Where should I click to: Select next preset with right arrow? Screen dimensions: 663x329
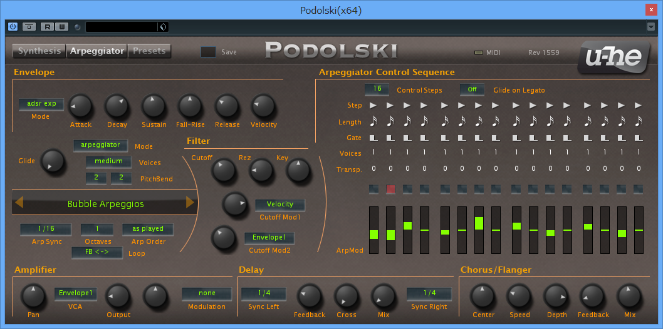191,203
